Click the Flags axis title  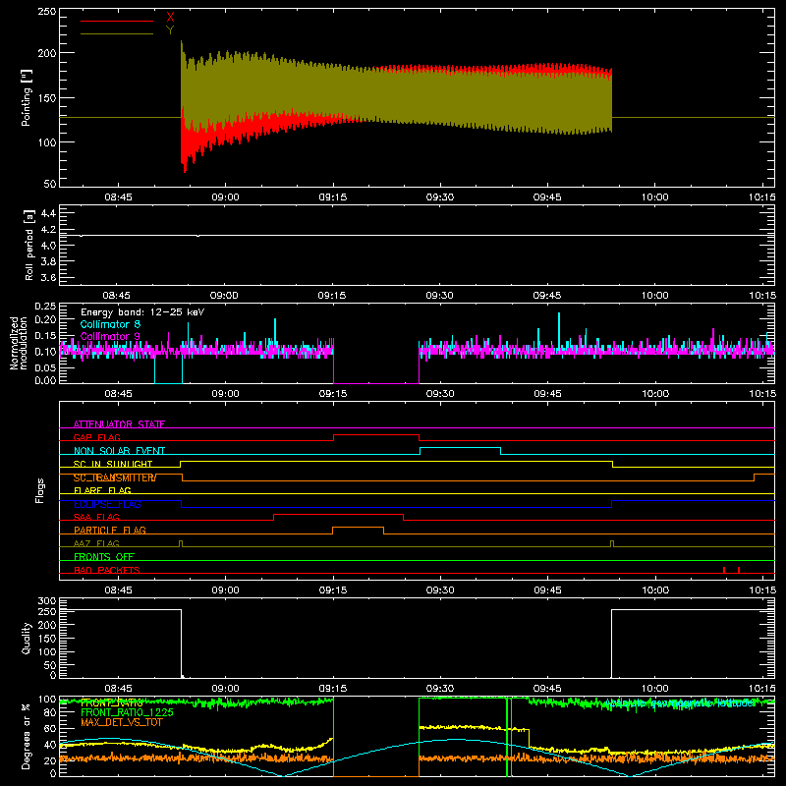coord(39,490)
